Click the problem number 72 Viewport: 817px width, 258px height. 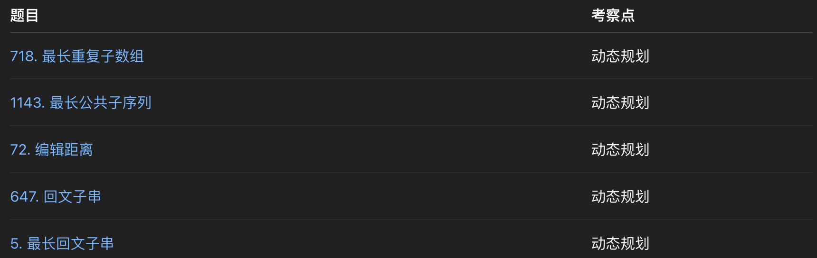[19, 150]
